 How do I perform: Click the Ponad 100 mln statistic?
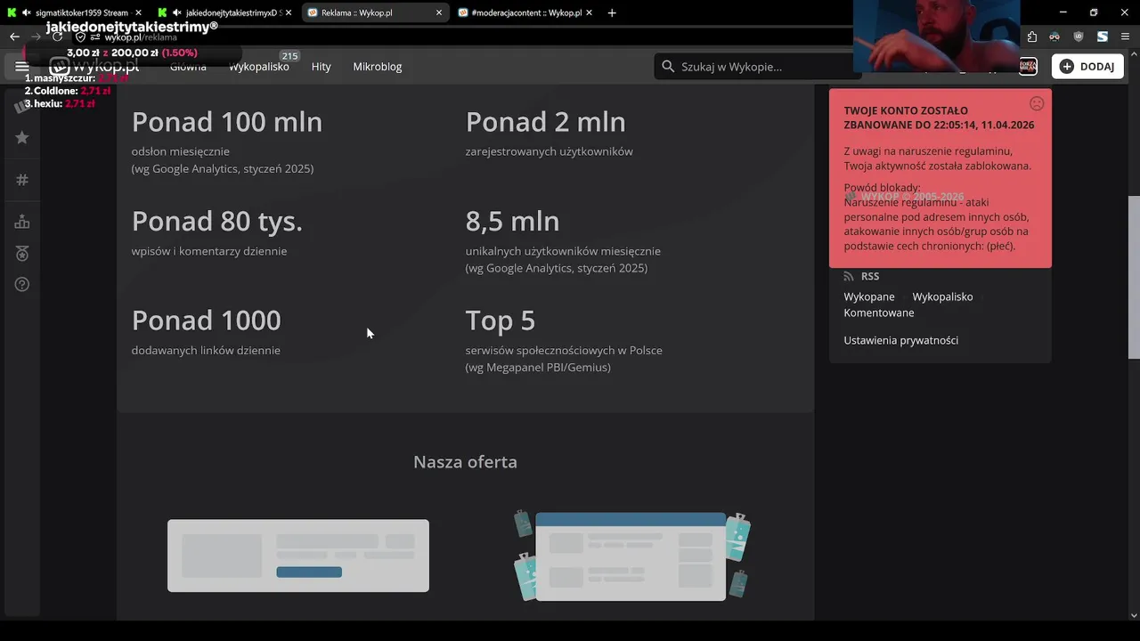pos(227,122)
